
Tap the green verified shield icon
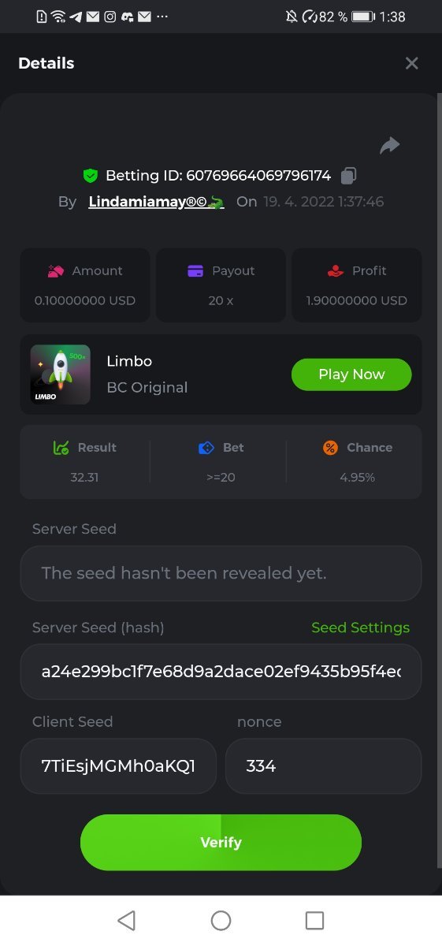90,175
